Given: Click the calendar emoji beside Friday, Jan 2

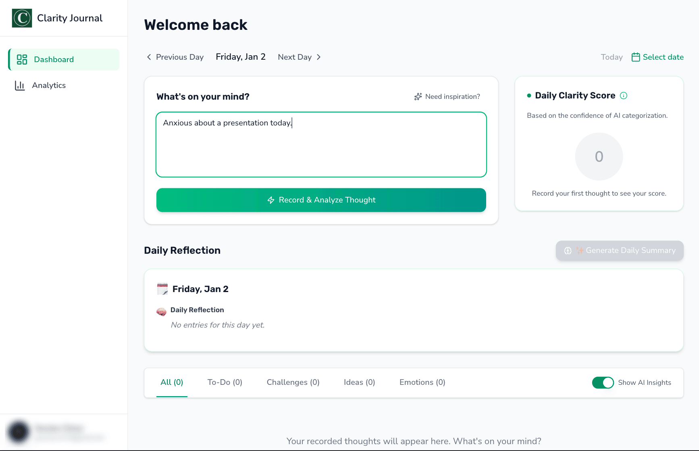Looking at the screenshot, I should coord(162,288).
